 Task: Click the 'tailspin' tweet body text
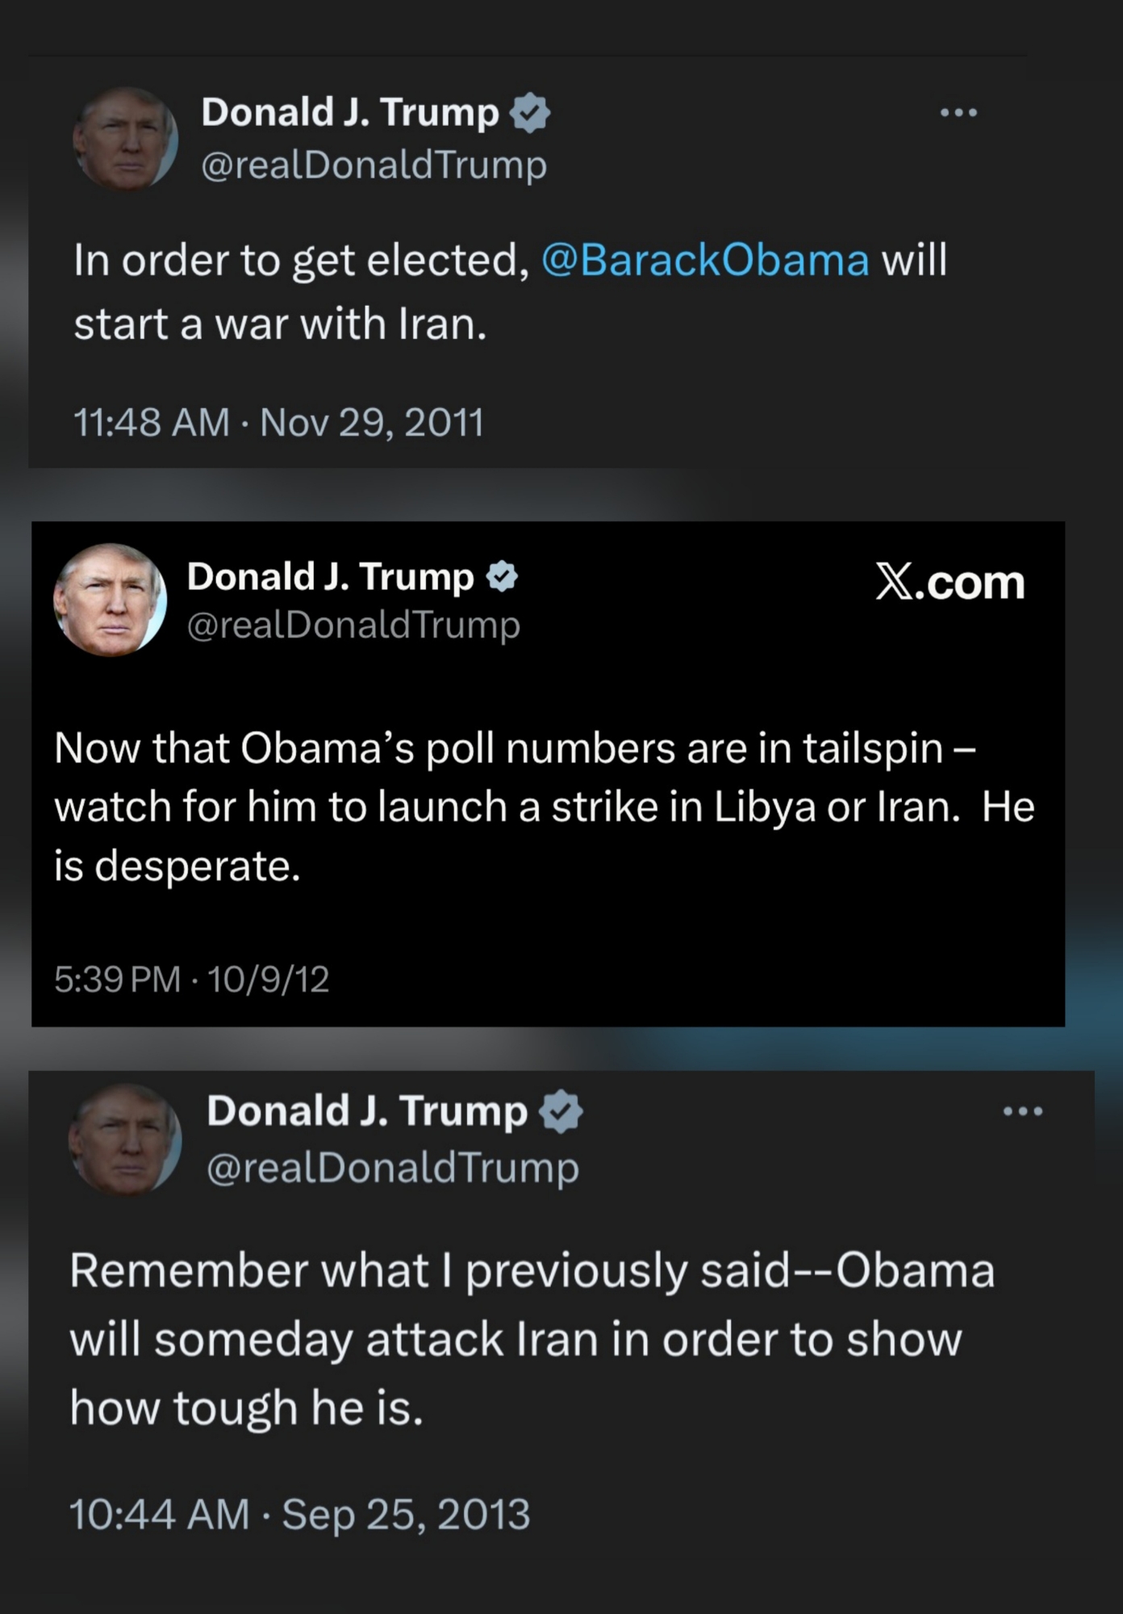pyautogui.click(x=545, y=807)
